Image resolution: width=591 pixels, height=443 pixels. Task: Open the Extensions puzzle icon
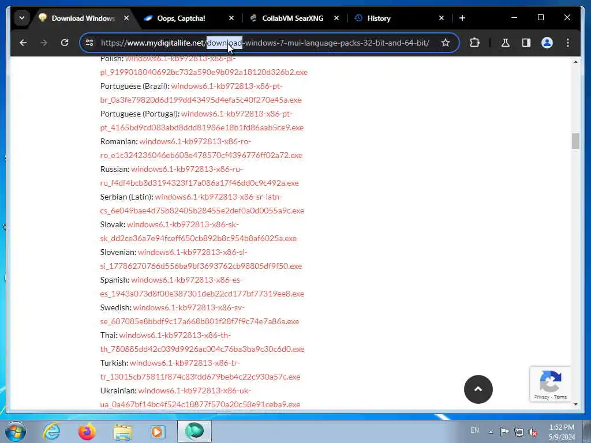pyautogui.click(x=474, y=43)
